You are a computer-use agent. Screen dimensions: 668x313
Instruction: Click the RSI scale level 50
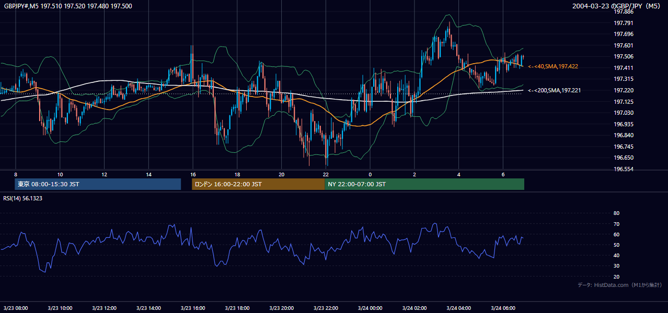[x=616, y=245]
